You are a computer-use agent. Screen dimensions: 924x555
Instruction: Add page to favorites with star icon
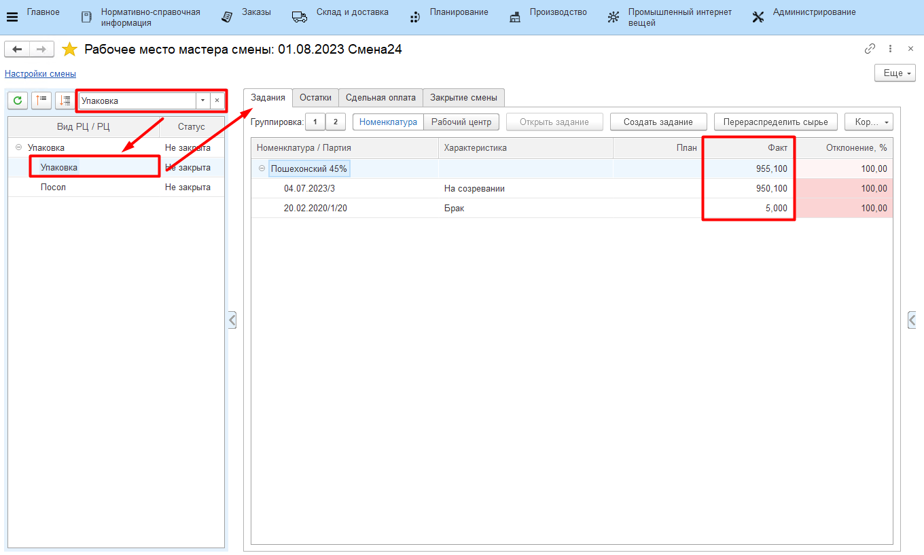(x=69, y=50)
